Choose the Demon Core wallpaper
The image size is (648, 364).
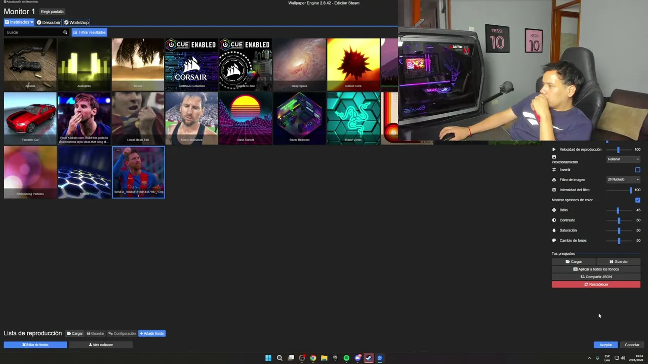point(353,64)
